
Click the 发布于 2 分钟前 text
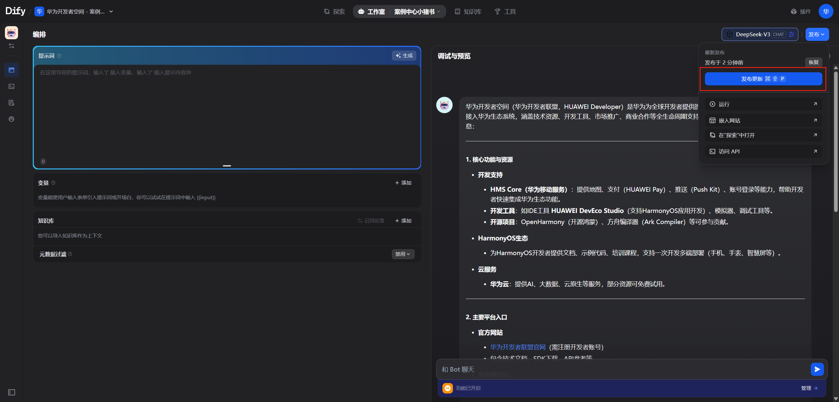pyautogui.click(x=724, y=62)
